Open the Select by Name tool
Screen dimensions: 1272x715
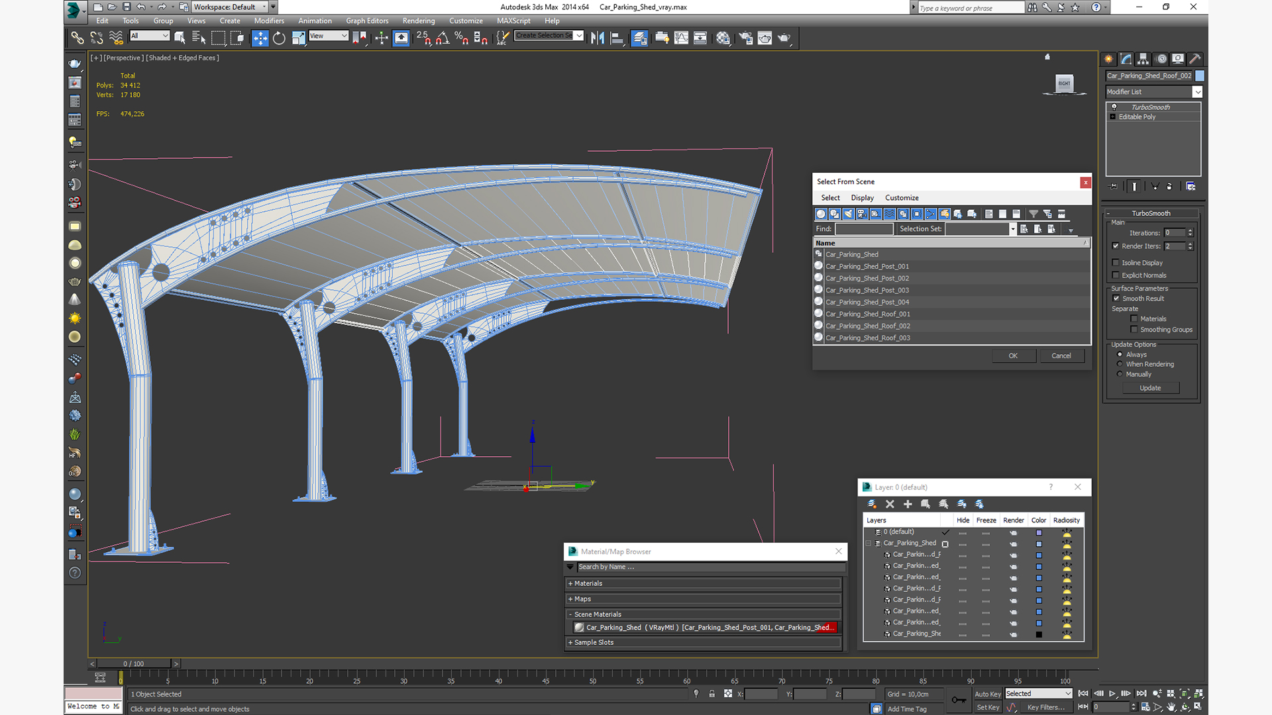tap(198, 38)
